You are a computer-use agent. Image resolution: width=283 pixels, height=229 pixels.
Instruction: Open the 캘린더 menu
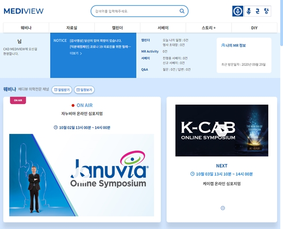[117, 28]
